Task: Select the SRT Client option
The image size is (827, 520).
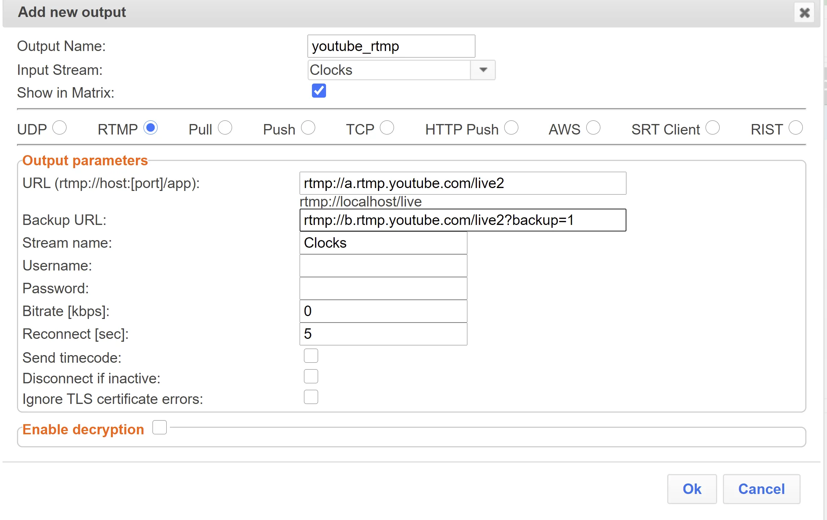Action: [x=713, y=128]
